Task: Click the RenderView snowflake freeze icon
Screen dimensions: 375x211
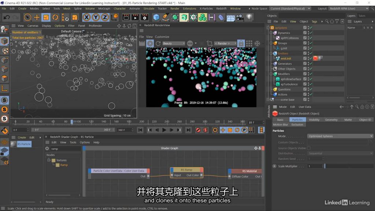Action: click(x=257, y=43)
